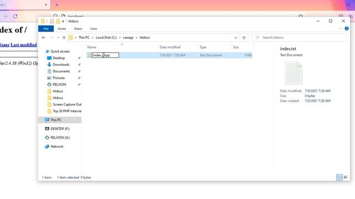
Task: Open a new browser tab
Action: click(57, 5)
